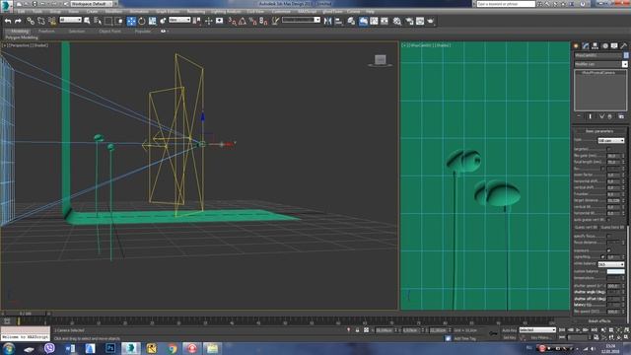Image resolution: width=631 pixels, height=355 pixels.
Task: Click the Undo arrow in the main toolbar
Action: pyautogui.click(x=8, y=21)
